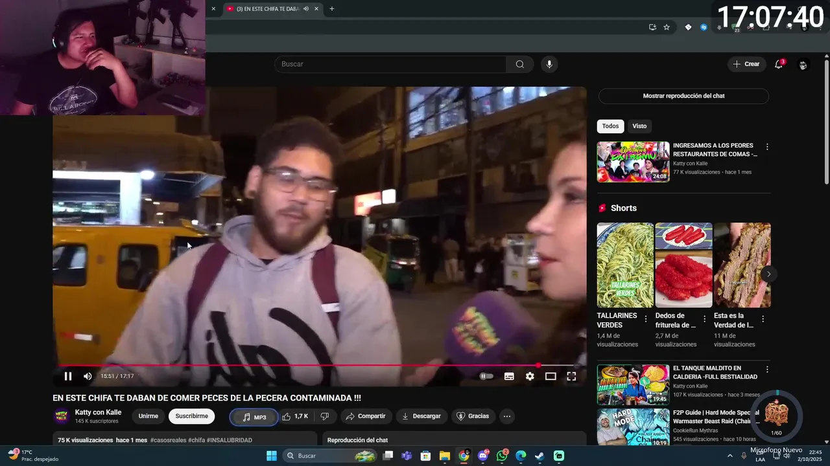This screenshot has height=466, width=830.
Task: Open the YouTube account avatar menu
Action: 803,65
